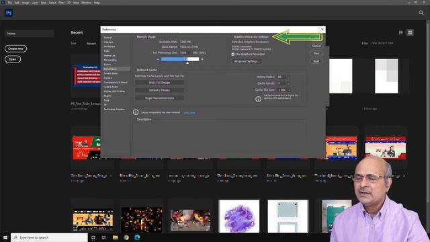Viewport: 430px width, 242px height.
Task: Click the Huge Pixel Dimensions button
Action: 159,98
